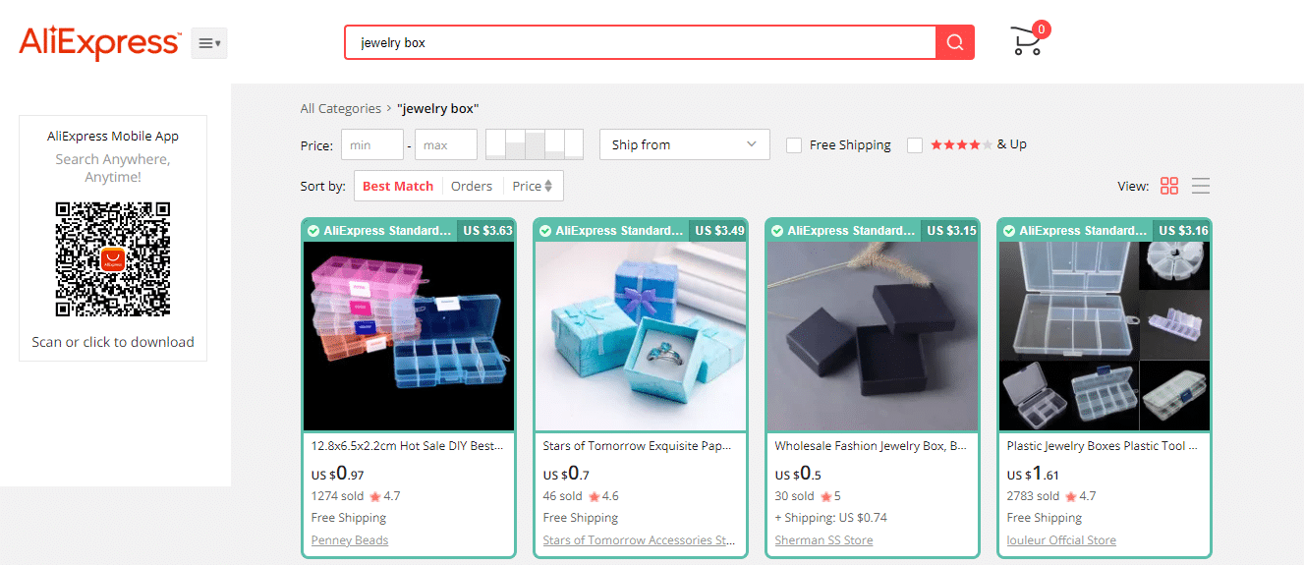Click the AliExpress logo
The height and width of the screenshot is (565, 1304).
[x=100, y=42]
